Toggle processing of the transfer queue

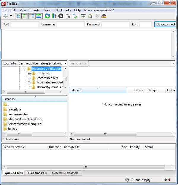(54, 16)
